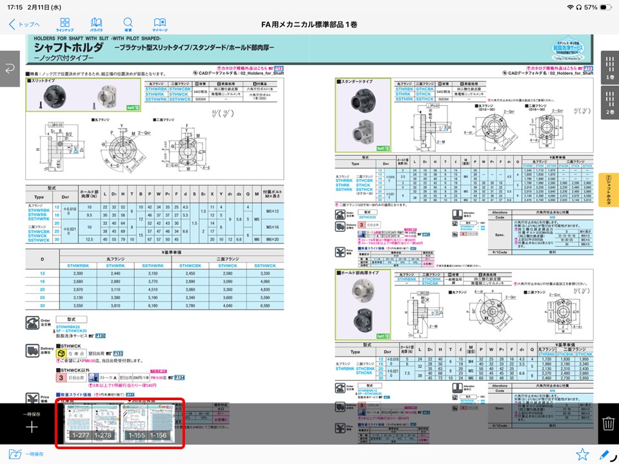Add page with 一時保存 plus button
The height and width of the screenshot is (464, 619).
pos(32,425)
